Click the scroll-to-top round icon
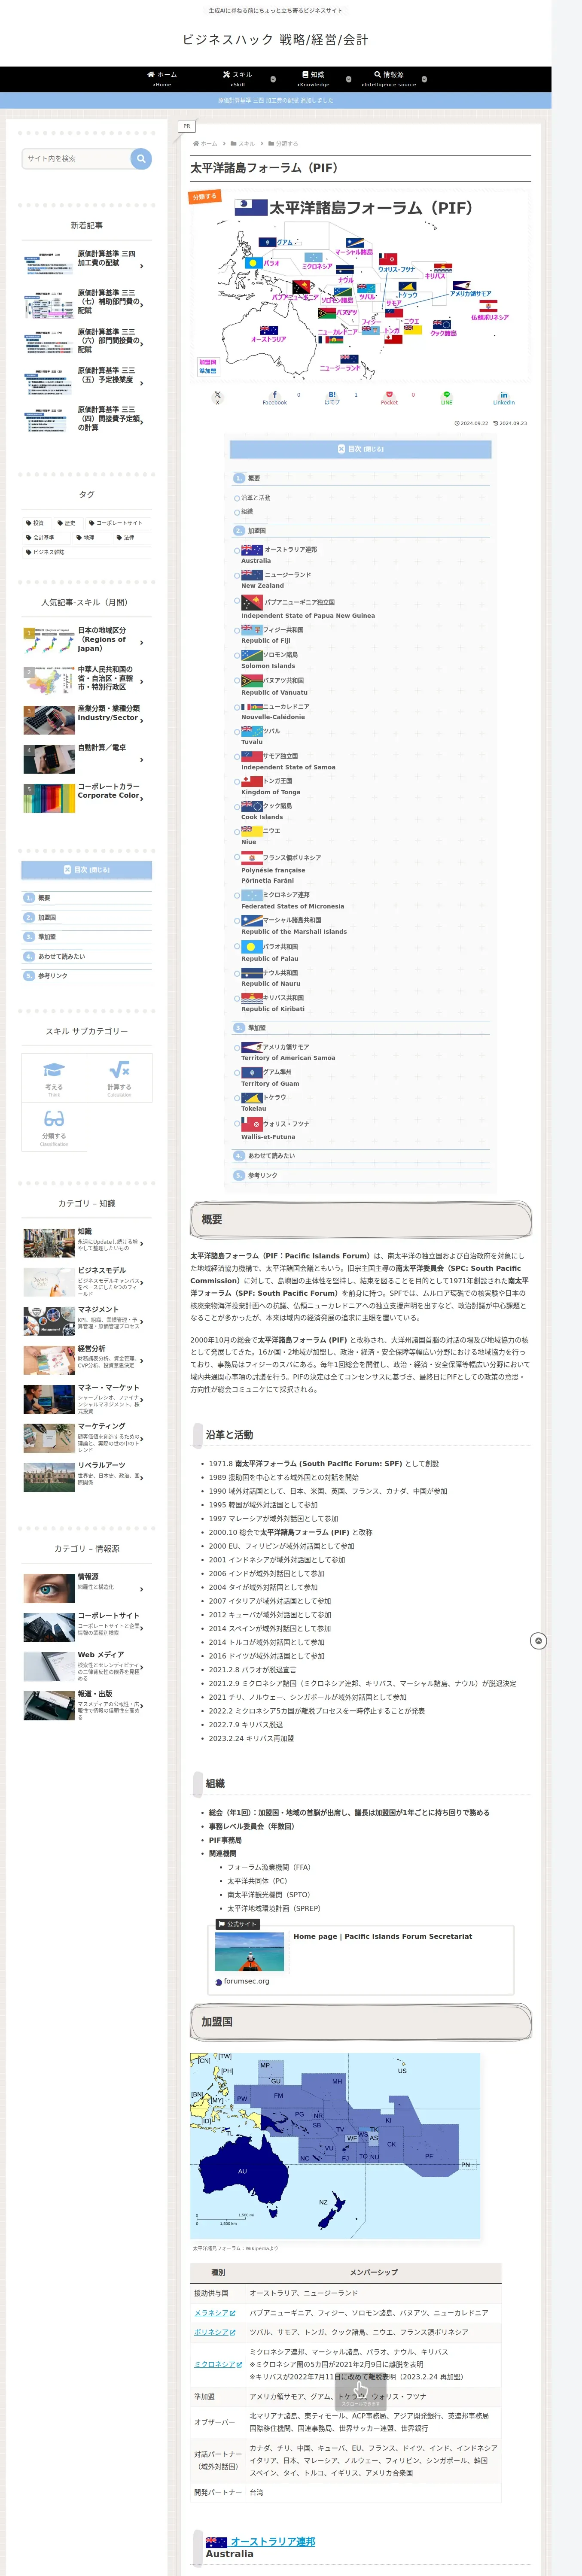Image resolution: width=582 pixels, height=2576 pixels. (538, 1641)
